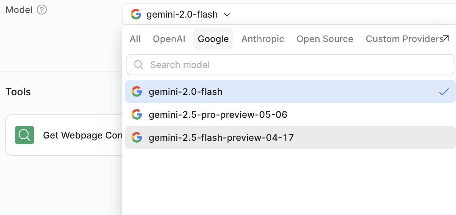The image size is (456, 215).
Task: Select the Google provider tab
Action: [213, 39]
